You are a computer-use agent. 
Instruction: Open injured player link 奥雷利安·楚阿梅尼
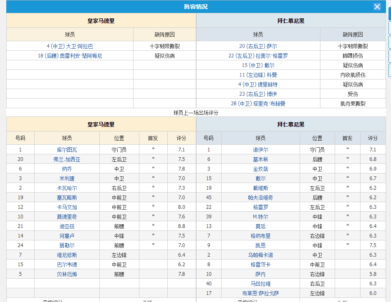tap(70, 56)
